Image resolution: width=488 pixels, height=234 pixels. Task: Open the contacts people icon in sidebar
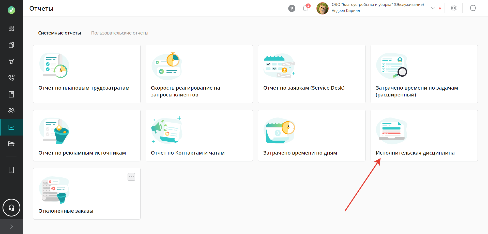11,111
